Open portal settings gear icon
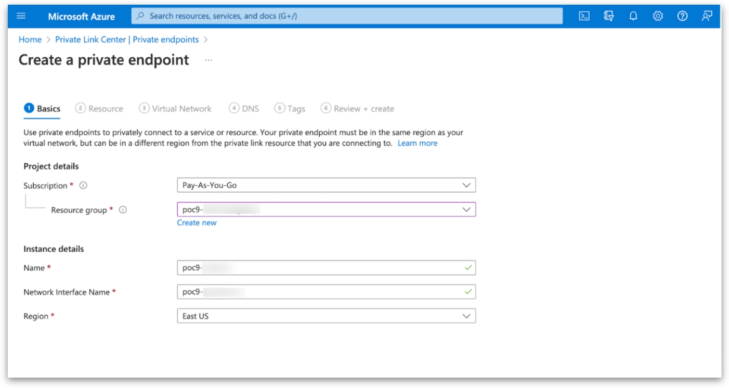Image resolution: width=729 pixels, height=388 pixels. coord(658,16)
